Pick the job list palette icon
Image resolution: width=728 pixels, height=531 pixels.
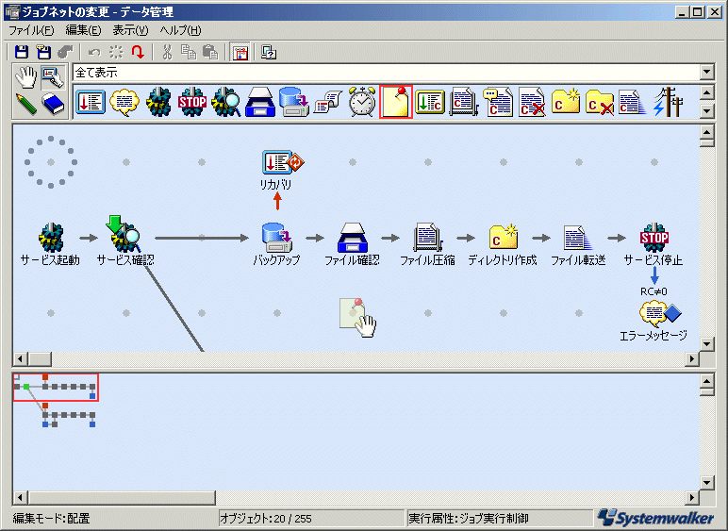click(x=91, y=102)
